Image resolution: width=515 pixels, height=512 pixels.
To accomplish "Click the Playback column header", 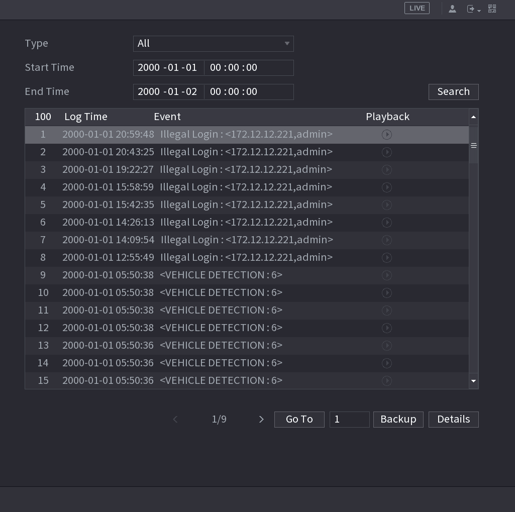I will pos(387,117).
